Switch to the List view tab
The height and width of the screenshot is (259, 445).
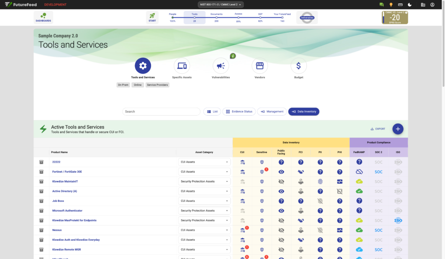click(212, 111)
